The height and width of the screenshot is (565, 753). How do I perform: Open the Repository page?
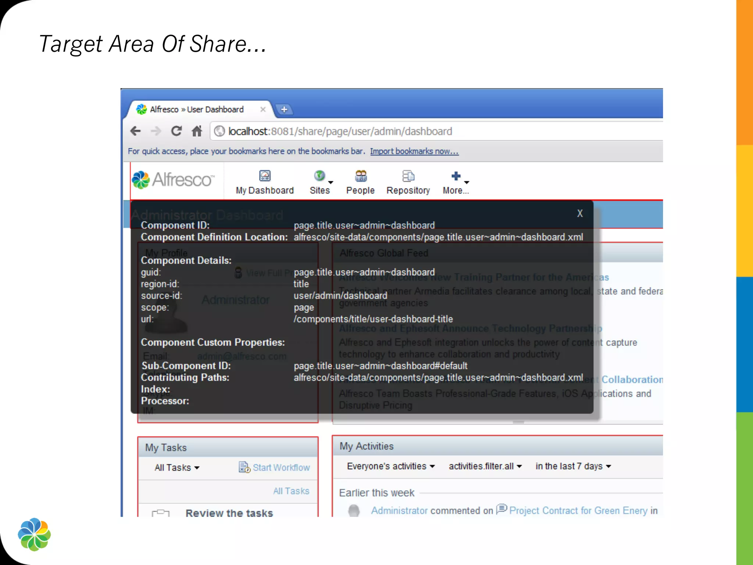pyautogui.click(x=408, y=182)
